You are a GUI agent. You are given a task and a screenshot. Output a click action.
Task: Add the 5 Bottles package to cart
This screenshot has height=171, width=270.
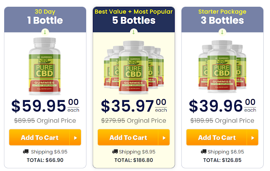134,137
